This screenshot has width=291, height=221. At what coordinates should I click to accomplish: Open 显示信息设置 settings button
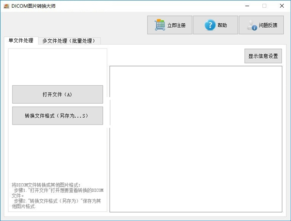pos(263,56)
